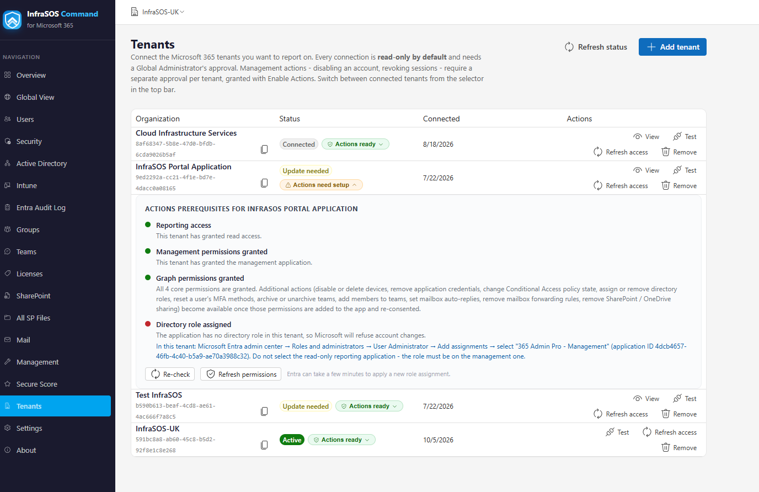The width and height of the screenshot is (759, 492).
Task: View the InfraSOS Portal Application tenant
Action: (646, 170)
